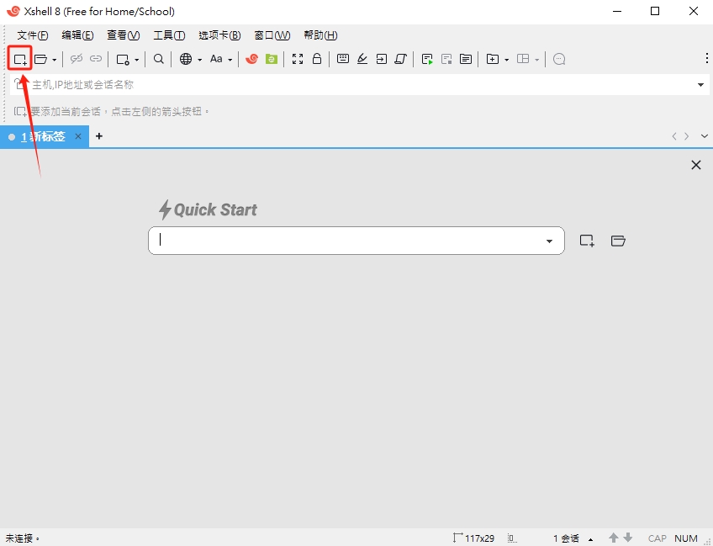This screenshot has height=546, width=713.
Task: Click the Find magnifier icon
Action: [158, 59]
